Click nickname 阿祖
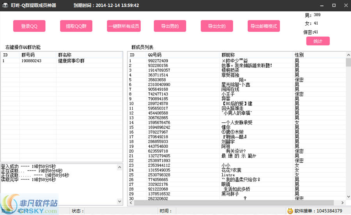 (x=226, y=146)
